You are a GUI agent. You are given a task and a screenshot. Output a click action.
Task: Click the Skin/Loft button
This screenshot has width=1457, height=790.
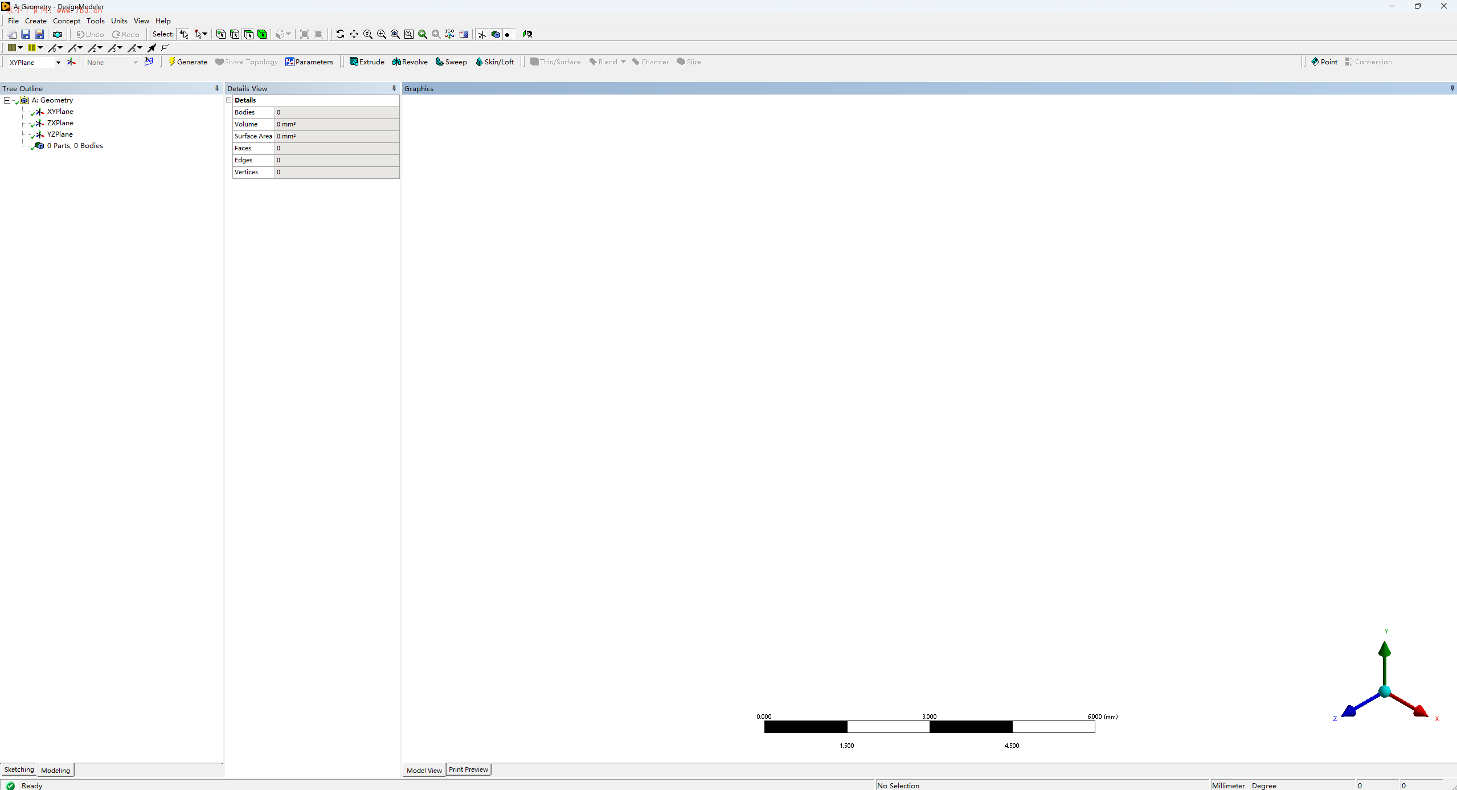click(494, 62)
